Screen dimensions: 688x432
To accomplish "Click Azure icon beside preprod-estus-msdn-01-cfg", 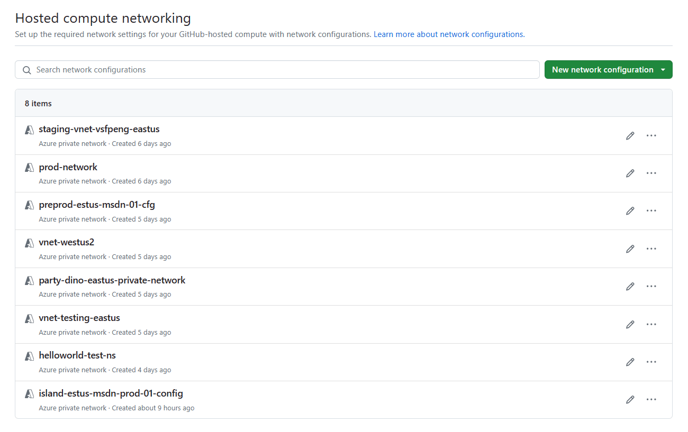I will [x=29, y=205].
